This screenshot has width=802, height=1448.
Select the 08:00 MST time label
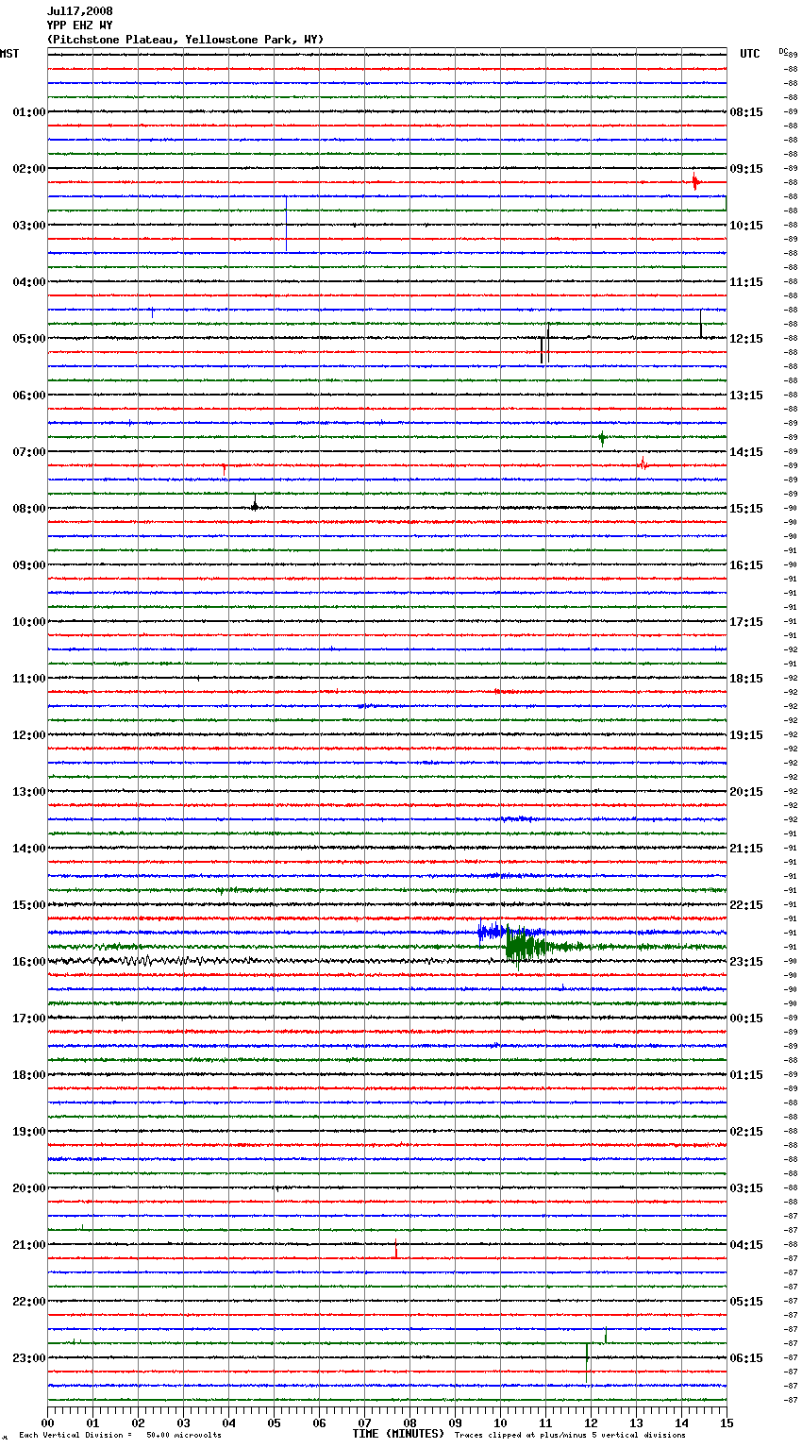click(x=29, y=509)
